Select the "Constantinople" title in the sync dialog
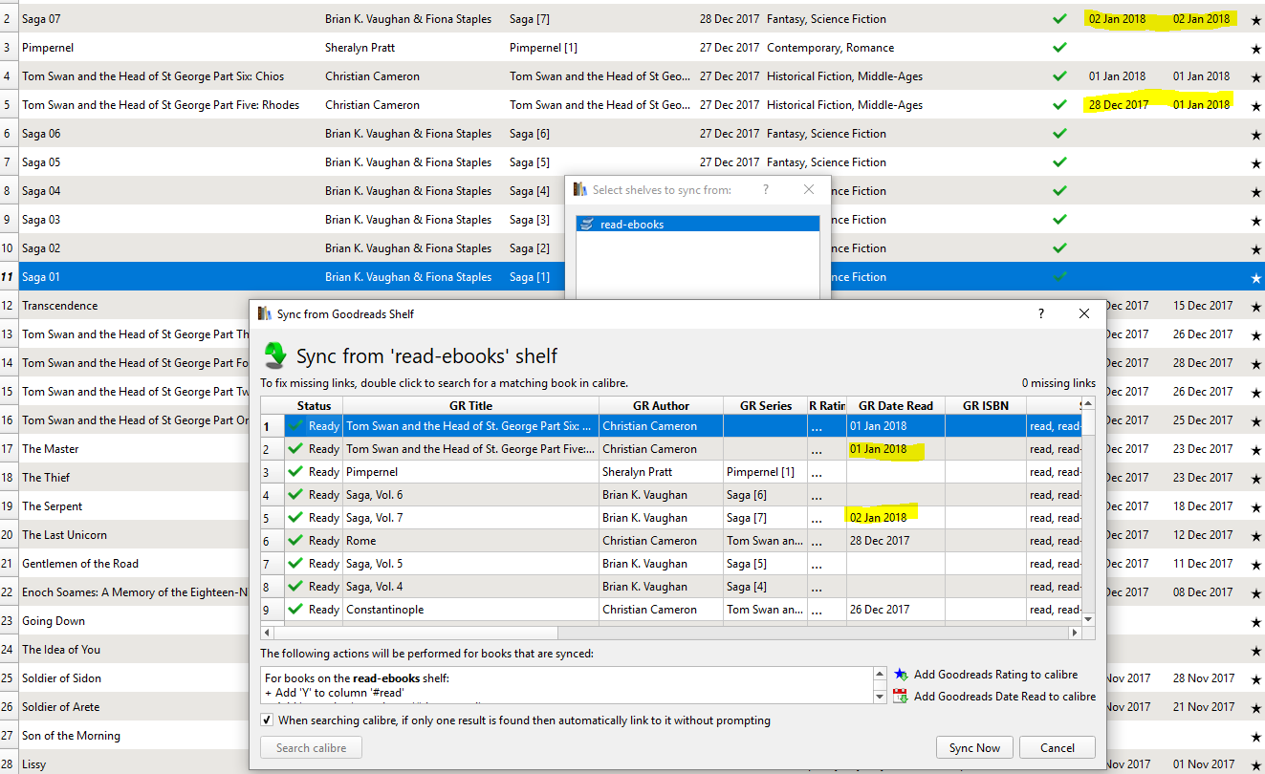This screenshot has height=774, width=1265. tap(384, 610)
